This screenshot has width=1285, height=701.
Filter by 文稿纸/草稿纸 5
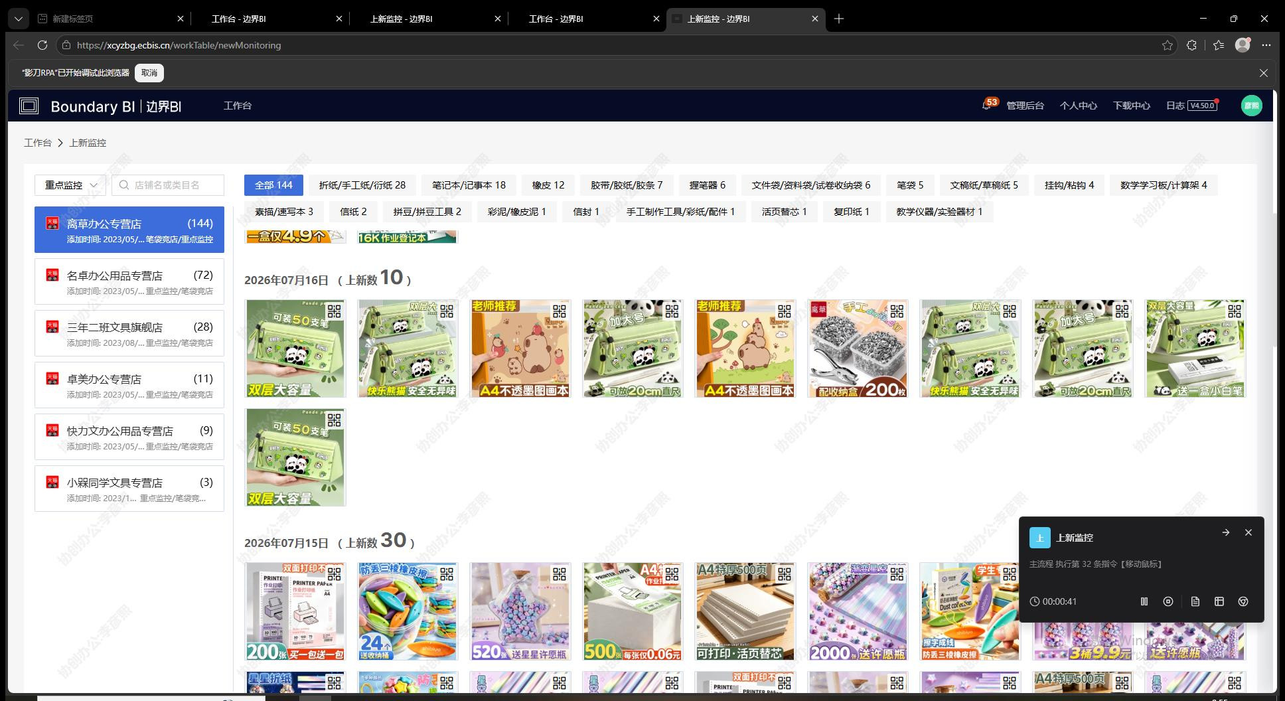[984, 185]
